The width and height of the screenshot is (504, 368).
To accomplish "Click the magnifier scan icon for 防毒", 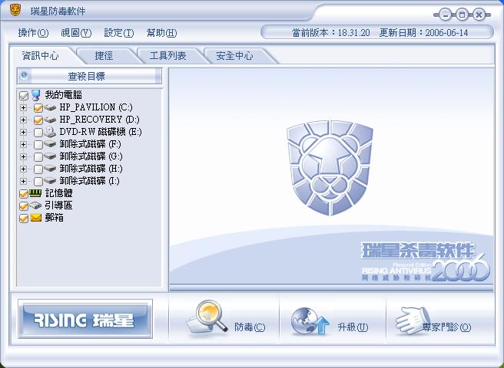I will click(207, 317).
